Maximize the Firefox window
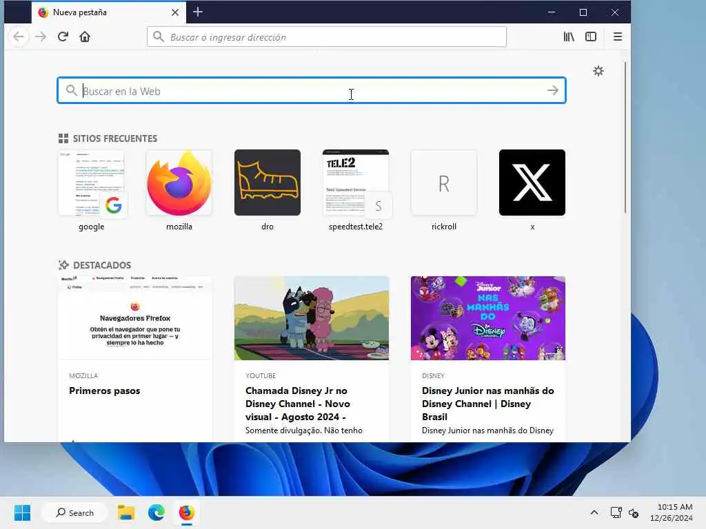 coord(583,12)
